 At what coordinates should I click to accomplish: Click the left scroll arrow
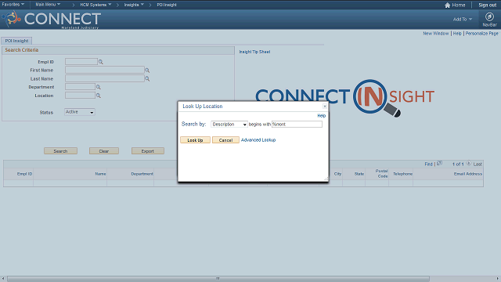tap(3, 279)
